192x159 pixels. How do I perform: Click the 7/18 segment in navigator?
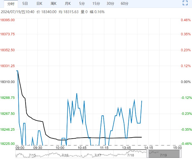[130, 155]
